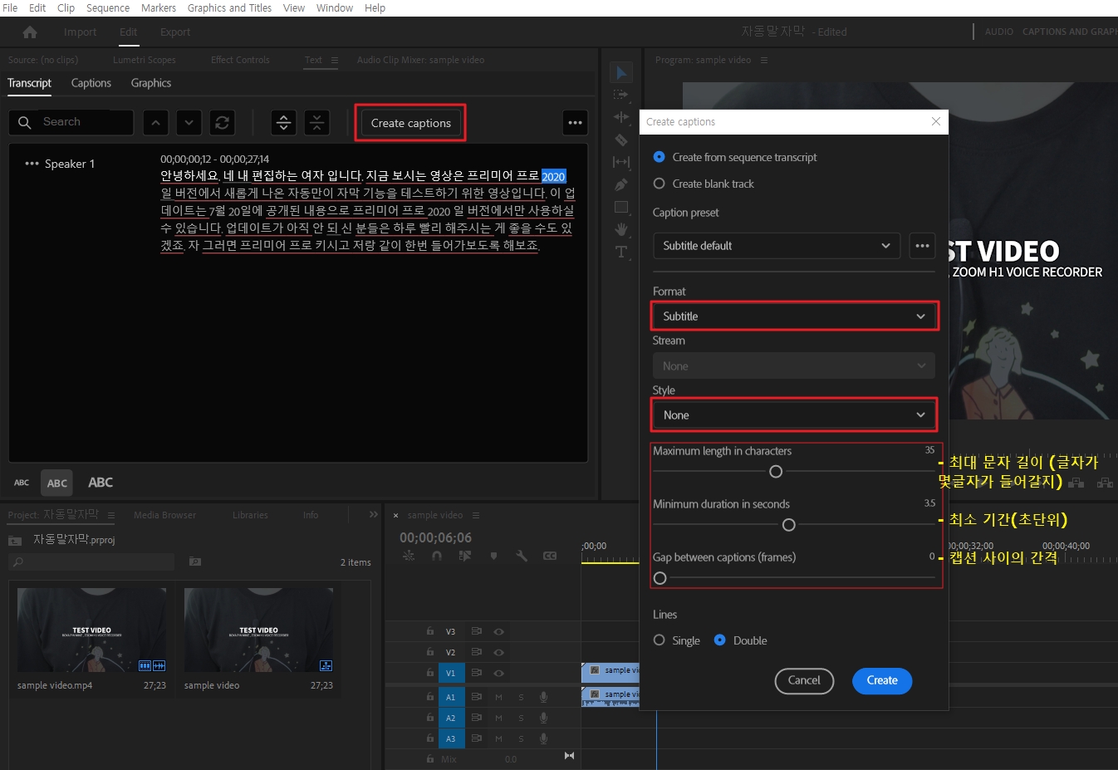This screenshot has height=770, width=1118.
Task: Go to previous search result arrow
Action: point(155,123)
